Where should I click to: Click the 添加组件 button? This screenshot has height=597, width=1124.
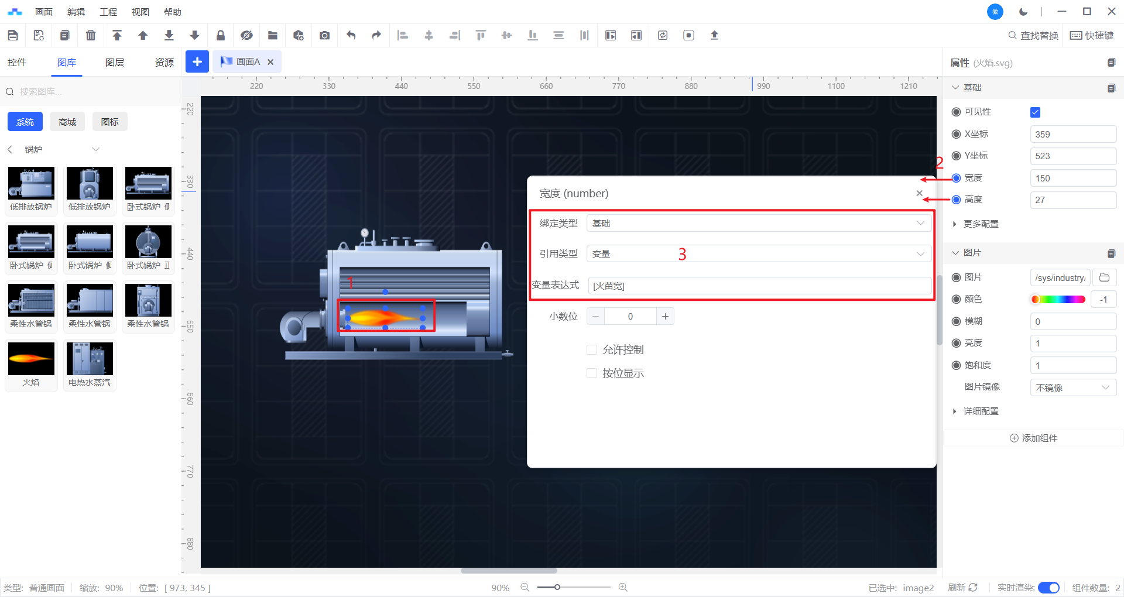[1033, 438]
